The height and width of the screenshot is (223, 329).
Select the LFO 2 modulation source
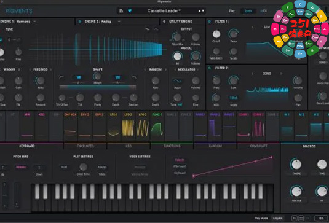pos(128,126)
